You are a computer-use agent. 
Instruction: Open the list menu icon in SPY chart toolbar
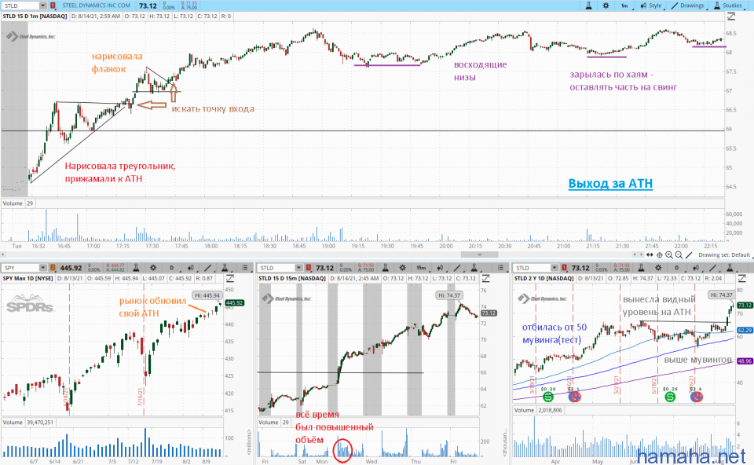point(245,268)
